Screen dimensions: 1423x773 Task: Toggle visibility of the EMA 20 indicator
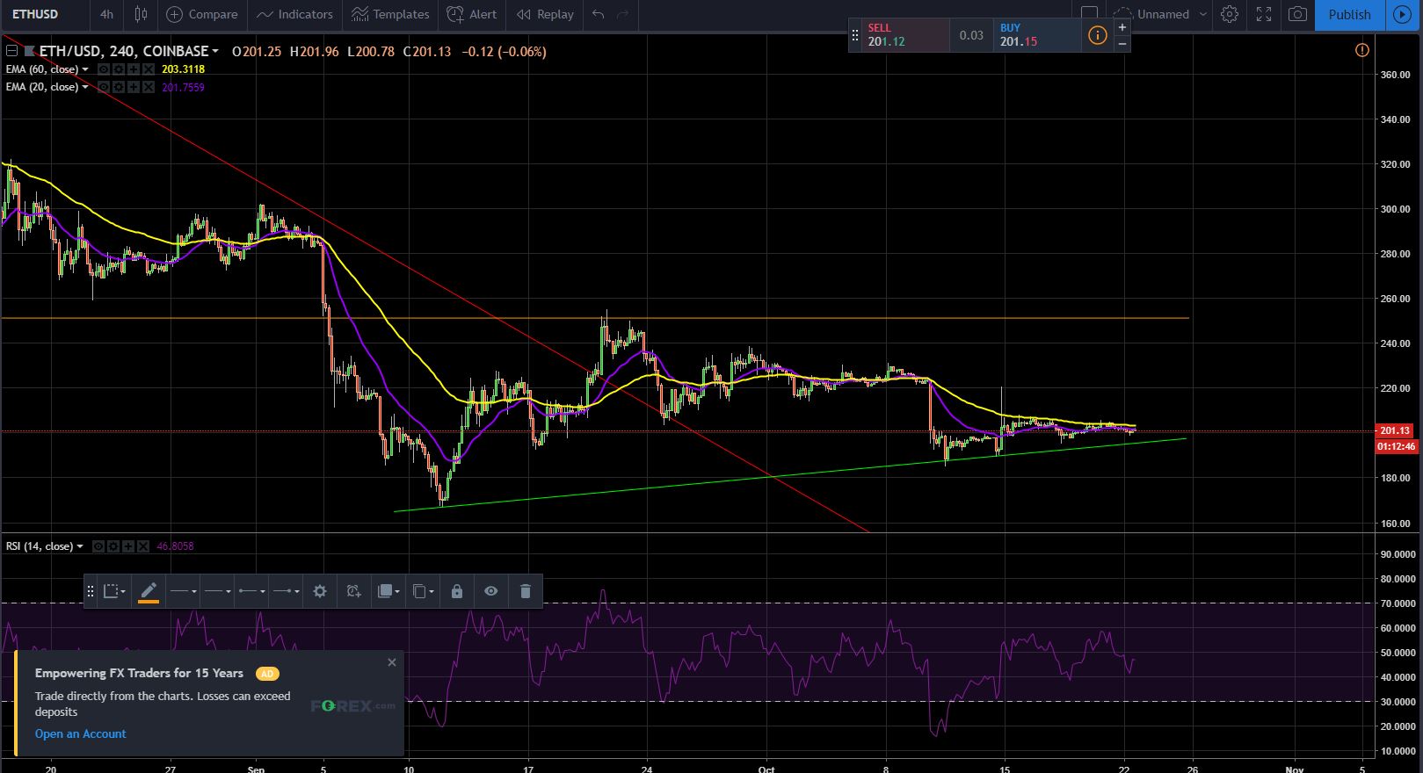(104, 87)
